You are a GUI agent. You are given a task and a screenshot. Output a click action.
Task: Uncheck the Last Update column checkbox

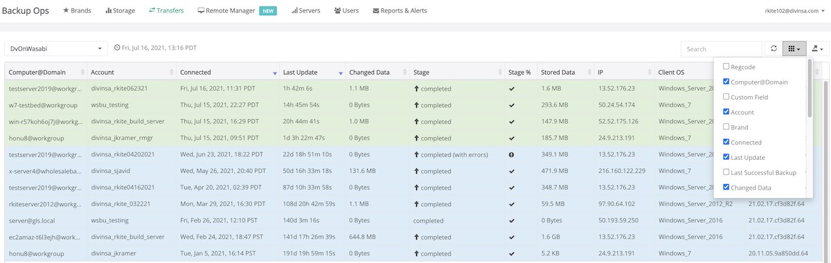726,157
